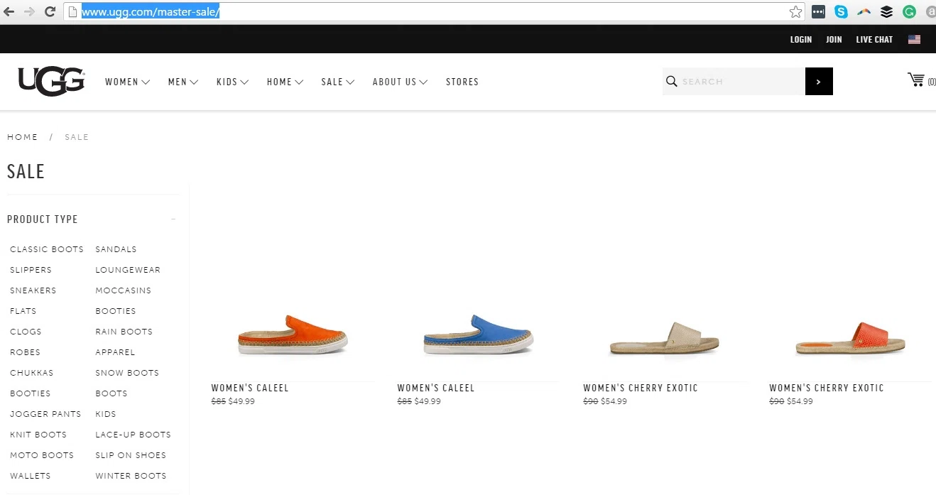Select the Knit Boots filter
Image resolution: width=936 pixels, height=495 pixels.
[x=38, y=435]
